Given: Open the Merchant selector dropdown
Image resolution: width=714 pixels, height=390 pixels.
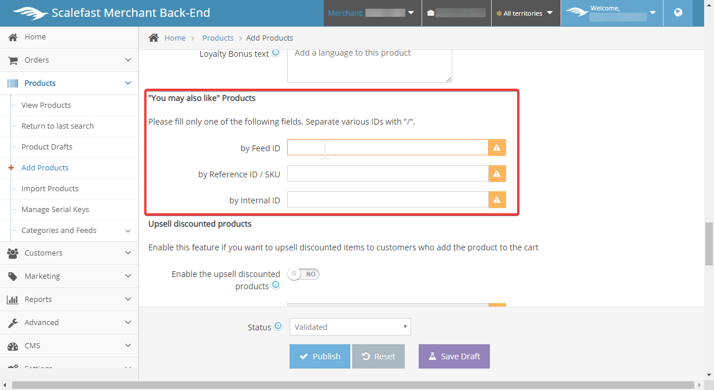Looking at the screenshot, I should (372, 13).
